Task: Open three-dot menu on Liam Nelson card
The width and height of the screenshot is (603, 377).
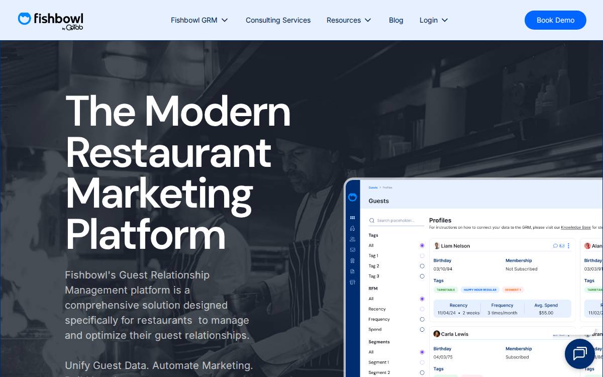Action: [x=568, y=246]
